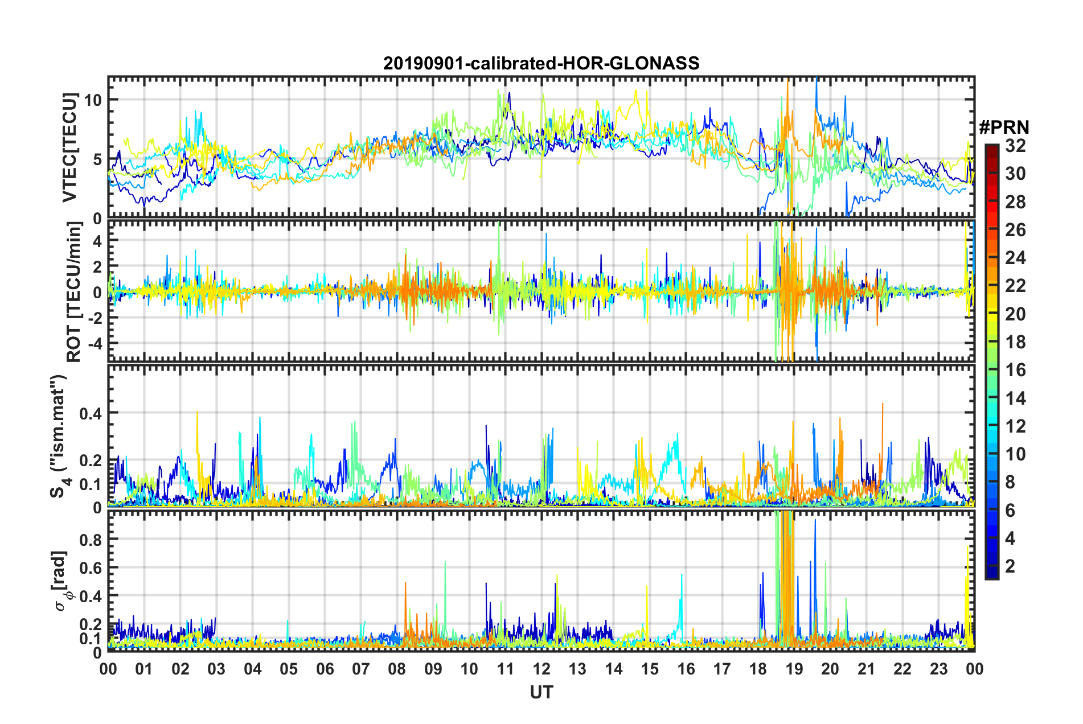Click the S4 scintillation plot panel
Image resolution: width=1083 pixels, height=724 pixels.
(541, 436)
